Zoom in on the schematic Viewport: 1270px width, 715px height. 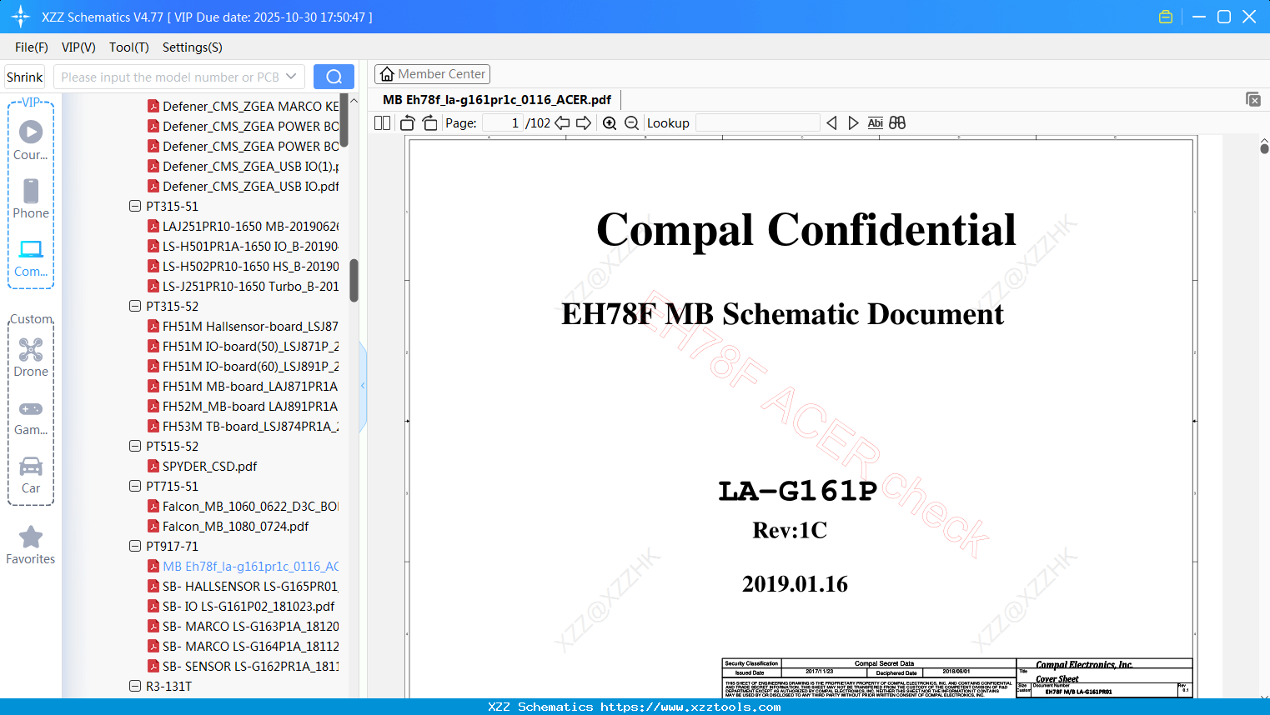[x=610, y=122]
